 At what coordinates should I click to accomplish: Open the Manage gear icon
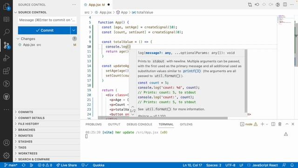pyautogui.click(x=7, y=155)
